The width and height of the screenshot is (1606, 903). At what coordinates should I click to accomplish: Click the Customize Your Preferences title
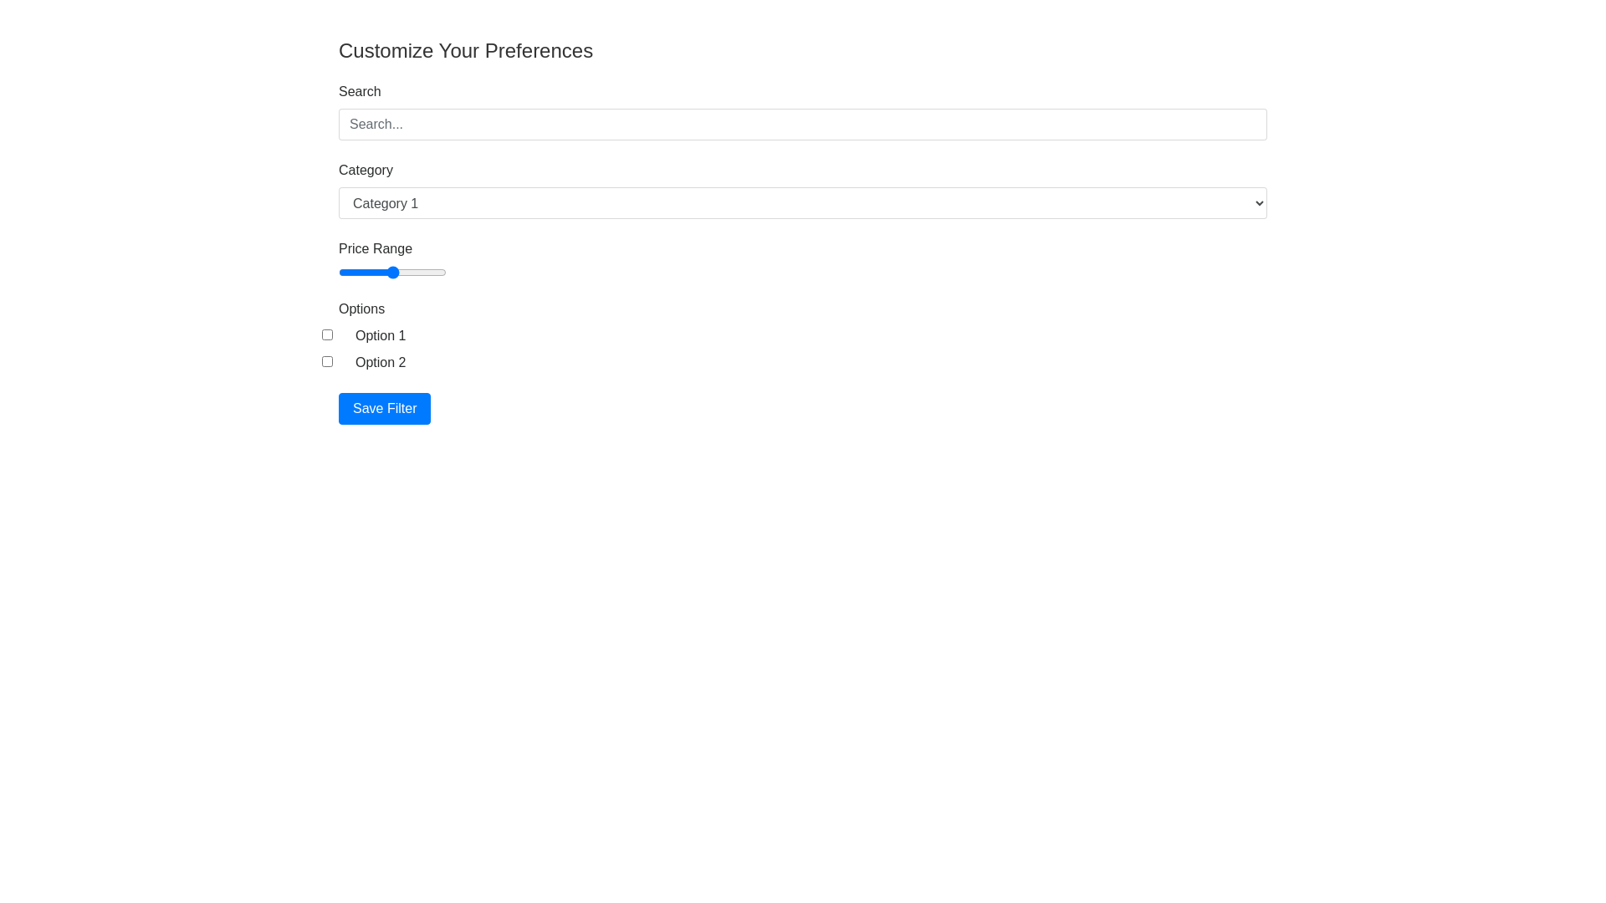[x=465, y=50]
